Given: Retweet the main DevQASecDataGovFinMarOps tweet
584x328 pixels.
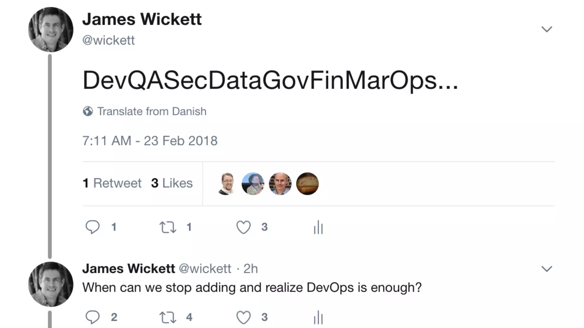Looking at the screenshot, I should coord(168,227).
